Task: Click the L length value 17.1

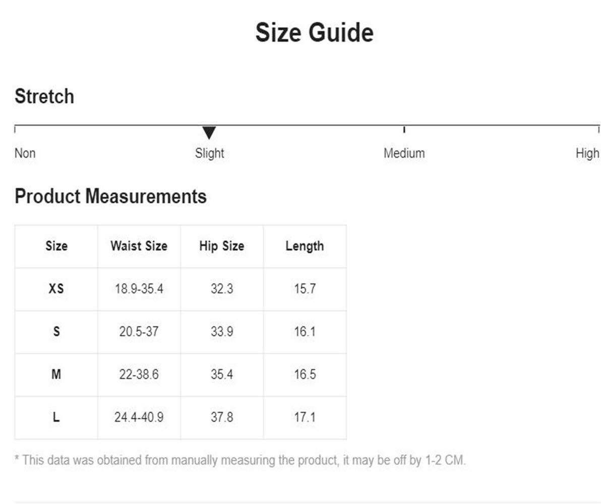Action: coord(305,418)
